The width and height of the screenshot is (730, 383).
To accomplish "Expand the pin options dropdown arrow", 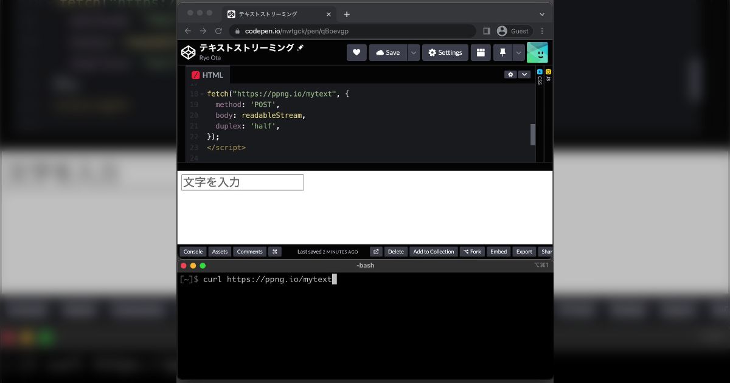I will [x=518, y=53].
